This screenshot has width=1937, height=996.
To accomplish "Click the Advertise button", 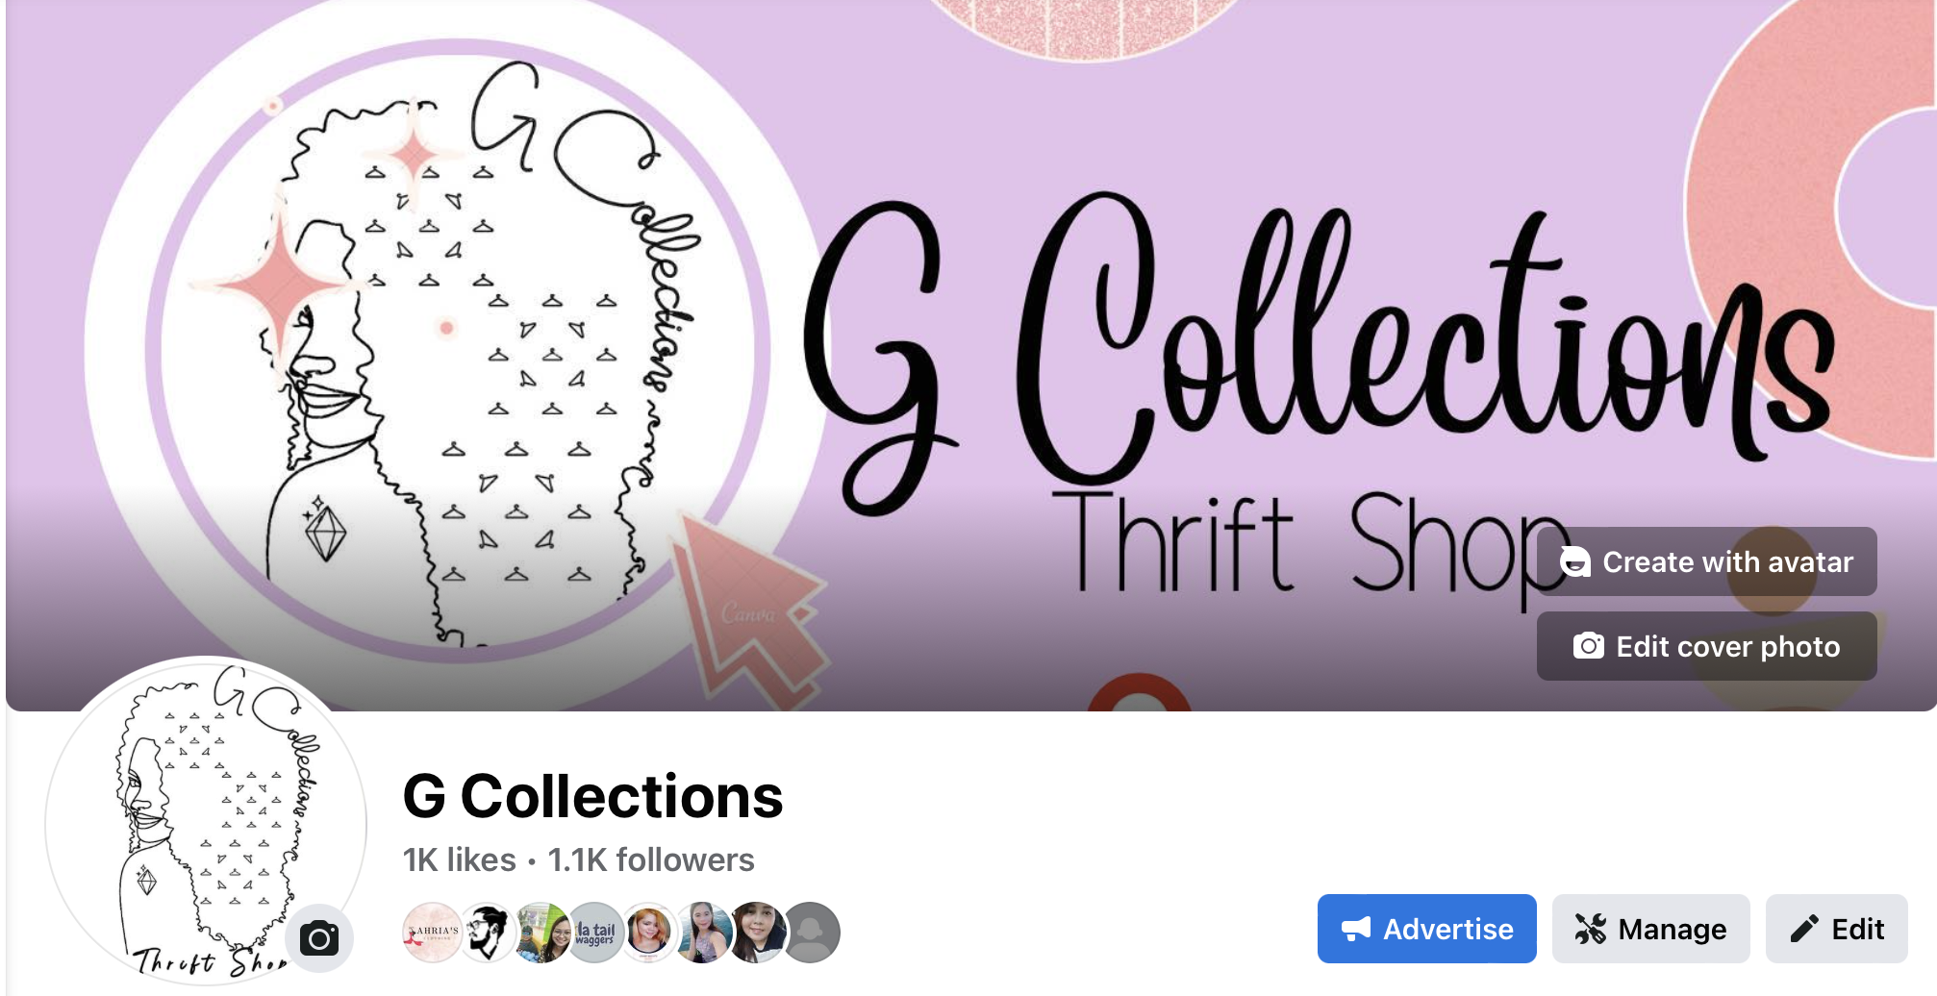I will click(x=1426, y=929).
